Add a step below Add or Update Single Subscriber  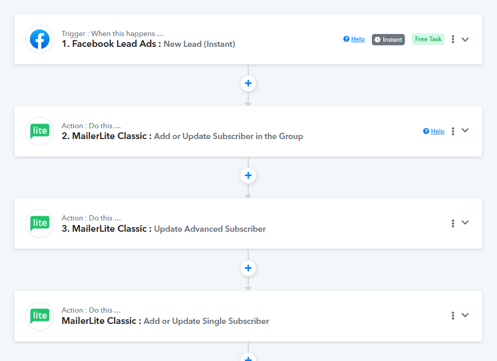pyautogui.click(x=248, y=357)
